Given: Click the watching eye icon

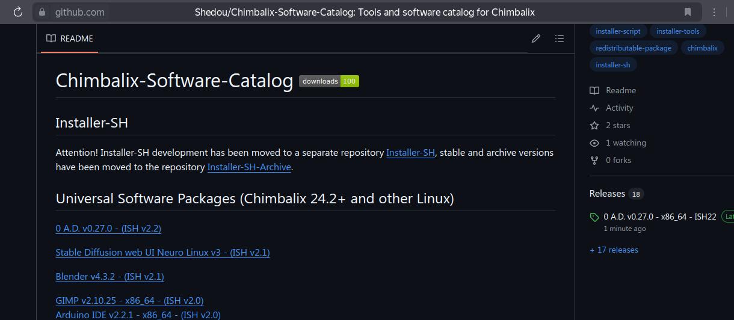Looking at the screenshot, I should click(594, 143).
